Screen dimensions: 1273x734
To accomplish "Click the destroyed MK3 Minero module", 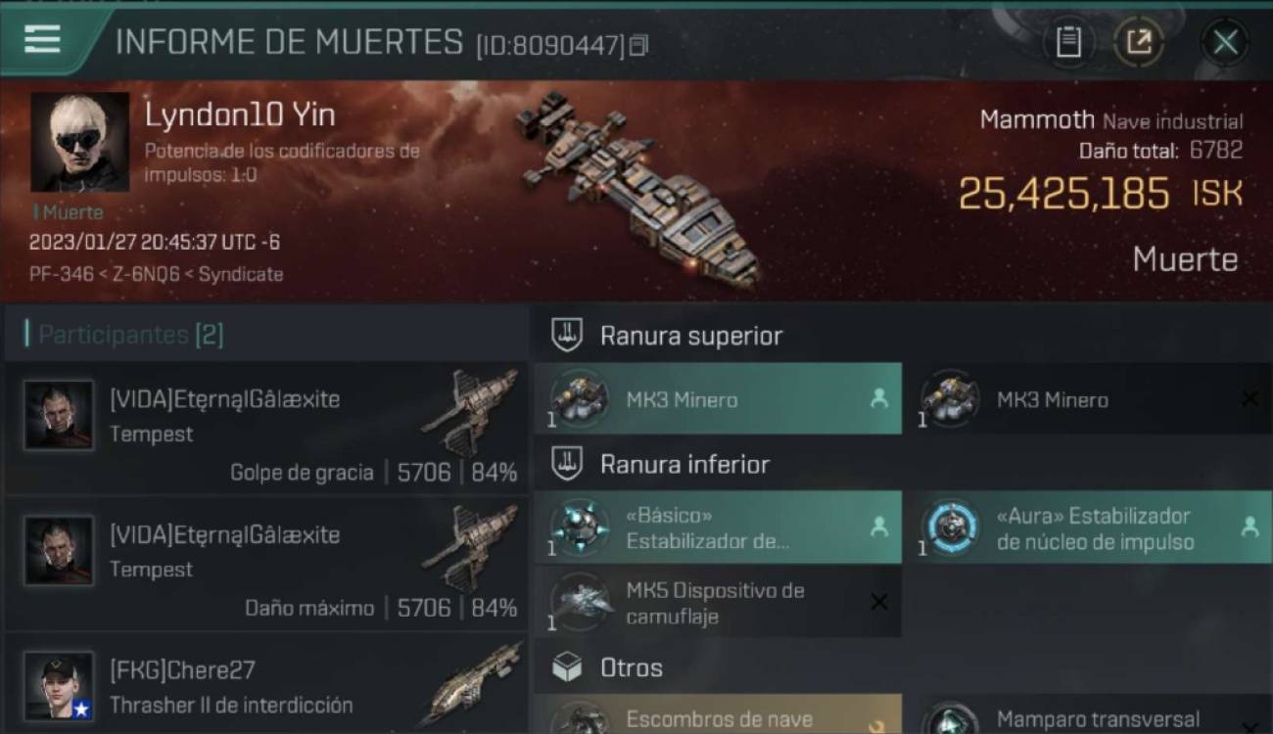I will 1089,398.
